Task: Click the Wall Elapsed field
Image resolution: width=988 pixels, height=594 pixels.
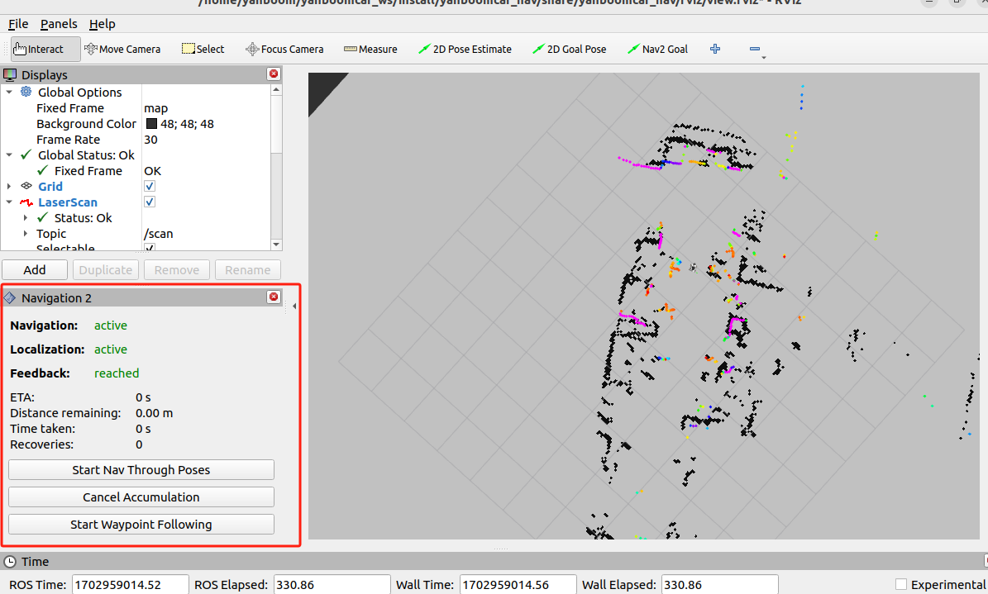Action: point(719,585)
